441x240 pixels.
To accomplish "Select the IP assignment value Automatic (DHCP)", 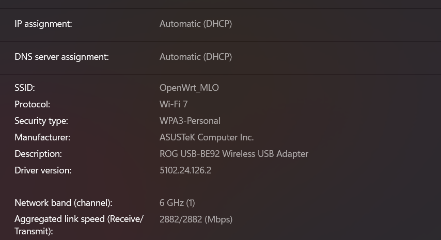I will (196, 24).
